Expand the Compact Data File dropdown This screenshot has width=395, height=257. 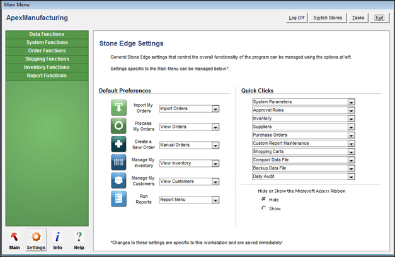point(351,160)
